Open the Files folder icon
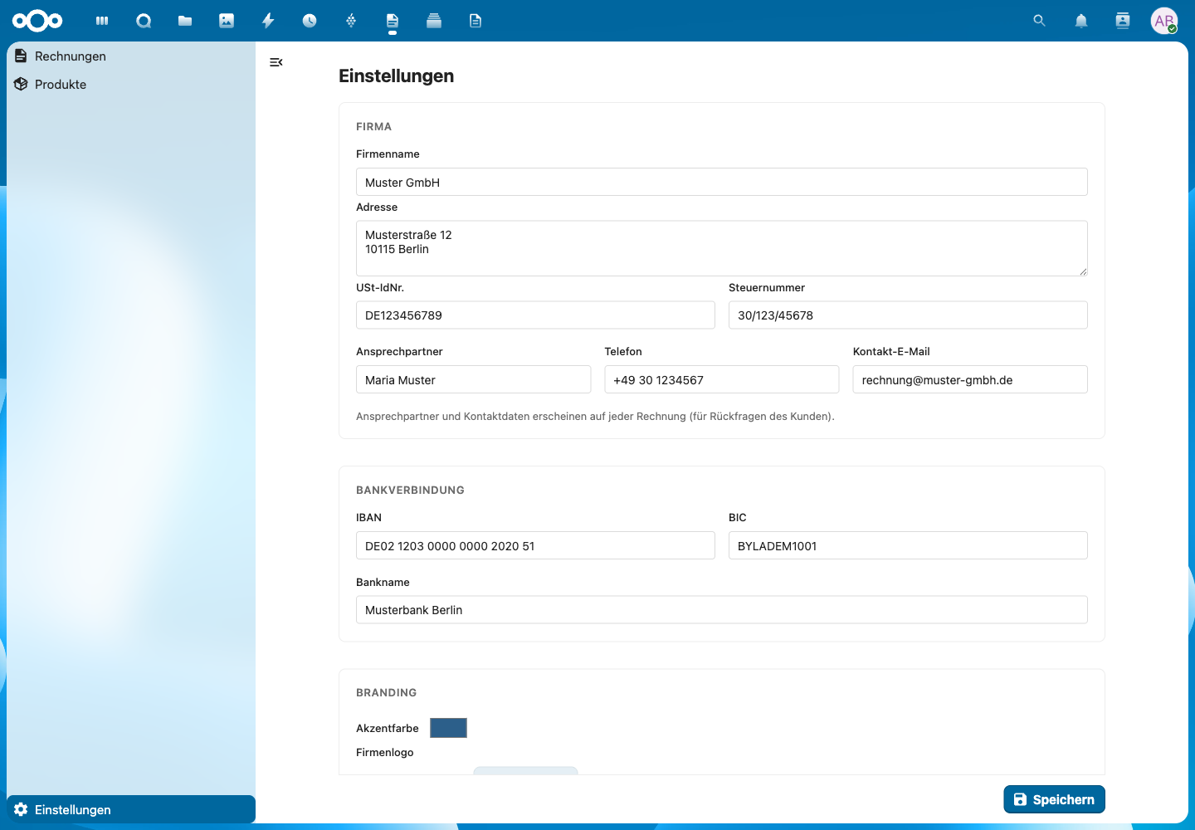 click(x=185, y=21)
